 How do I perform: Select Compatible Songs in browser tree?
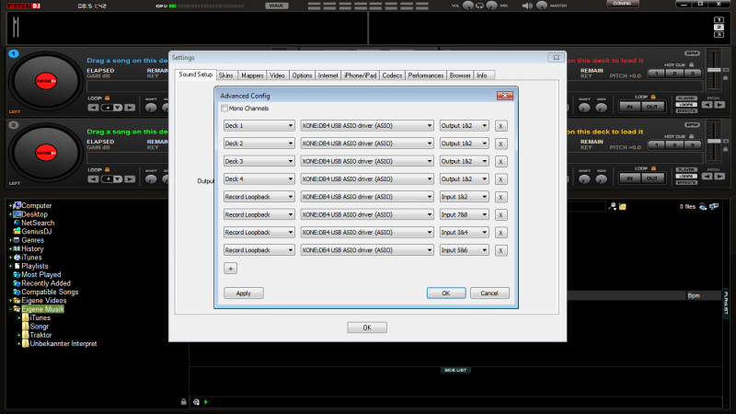[50, 292]
